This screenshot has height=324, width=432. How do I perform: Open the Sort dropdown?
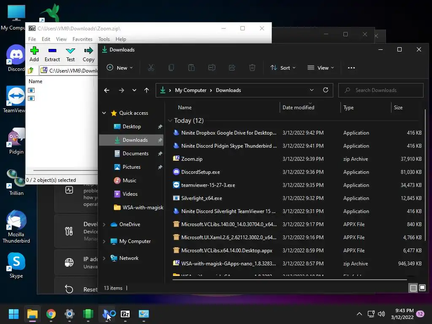[283, 68]
